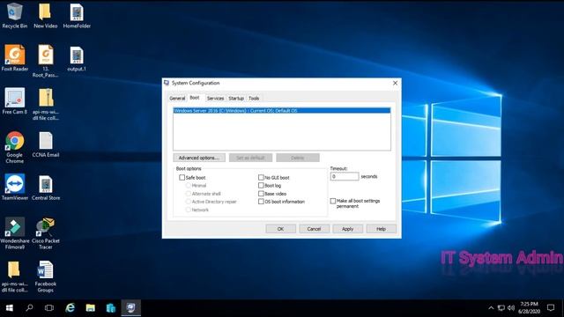Click OK in System Configuration
564x317 pixels.
280,229
